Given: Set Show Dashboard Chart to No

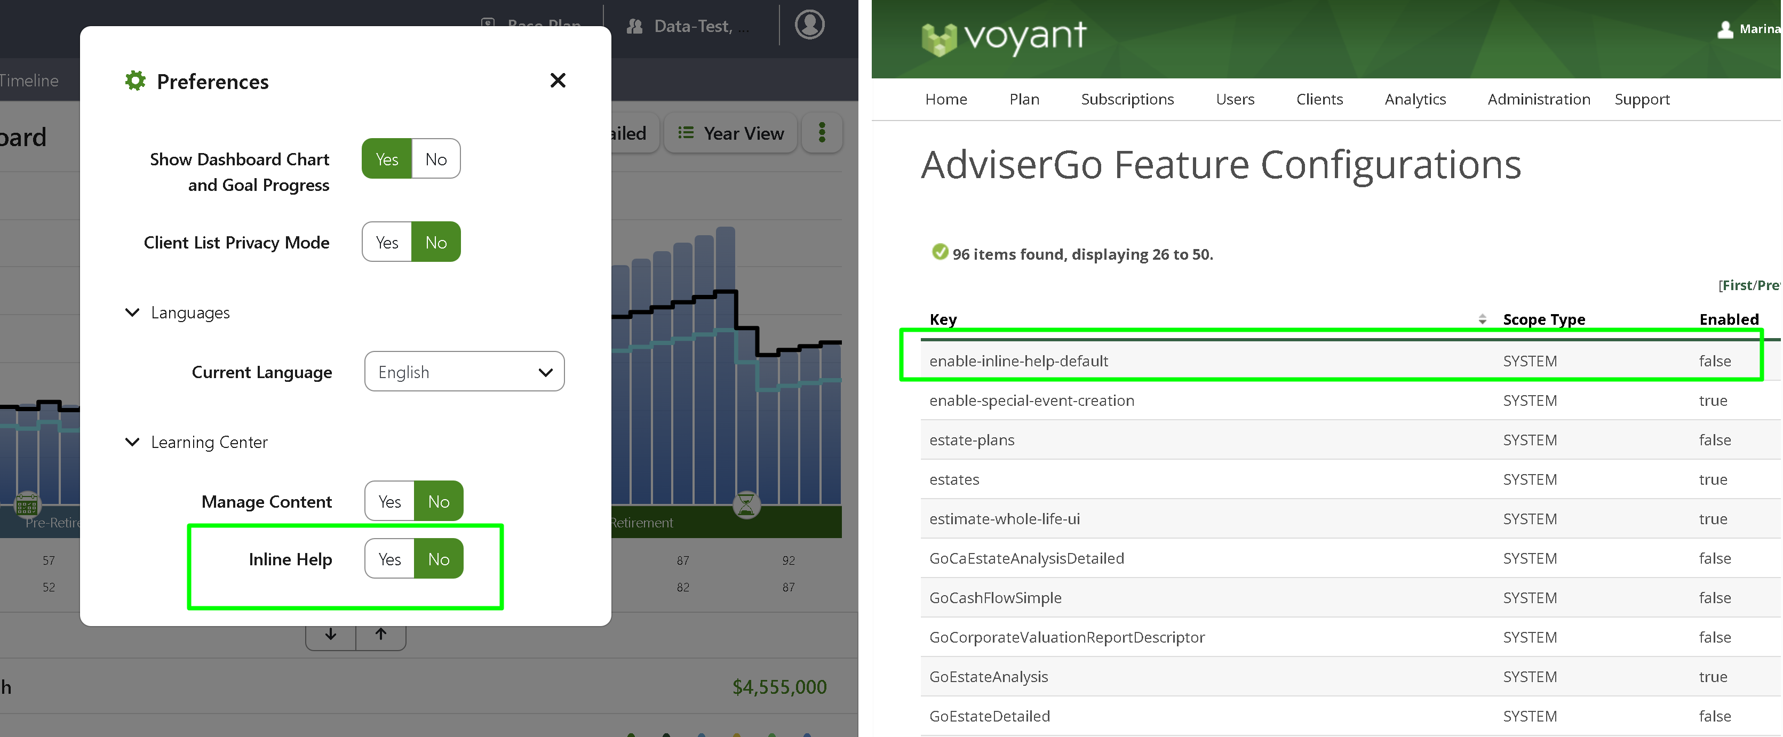Looking at the screenshot, I should click(x=436, y=159).
